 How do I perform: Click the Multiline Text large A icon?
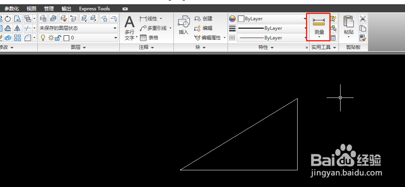(x=129, y=22)
